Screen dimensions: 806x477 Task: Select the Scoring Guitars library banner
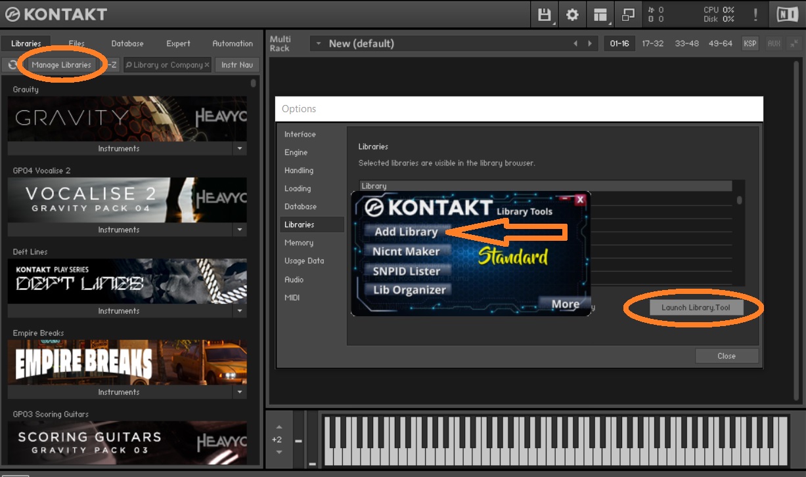pos(127,443)
